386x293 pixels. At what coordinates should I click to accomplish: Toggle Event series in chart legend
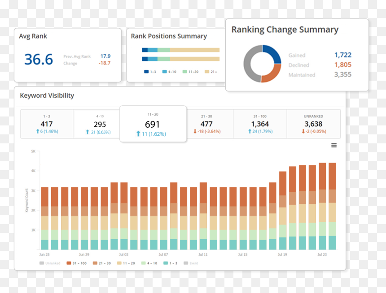pyautogui.click(x=191, y=263)
